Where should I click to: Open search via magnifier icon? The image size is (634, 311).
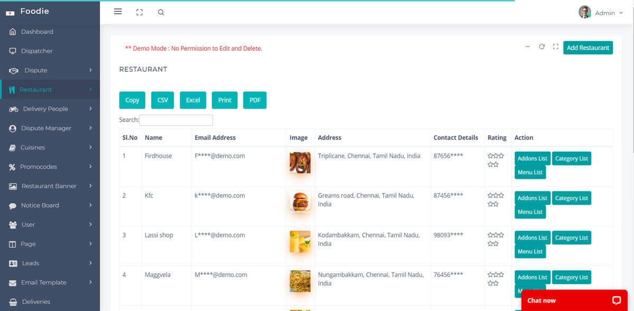161,12
